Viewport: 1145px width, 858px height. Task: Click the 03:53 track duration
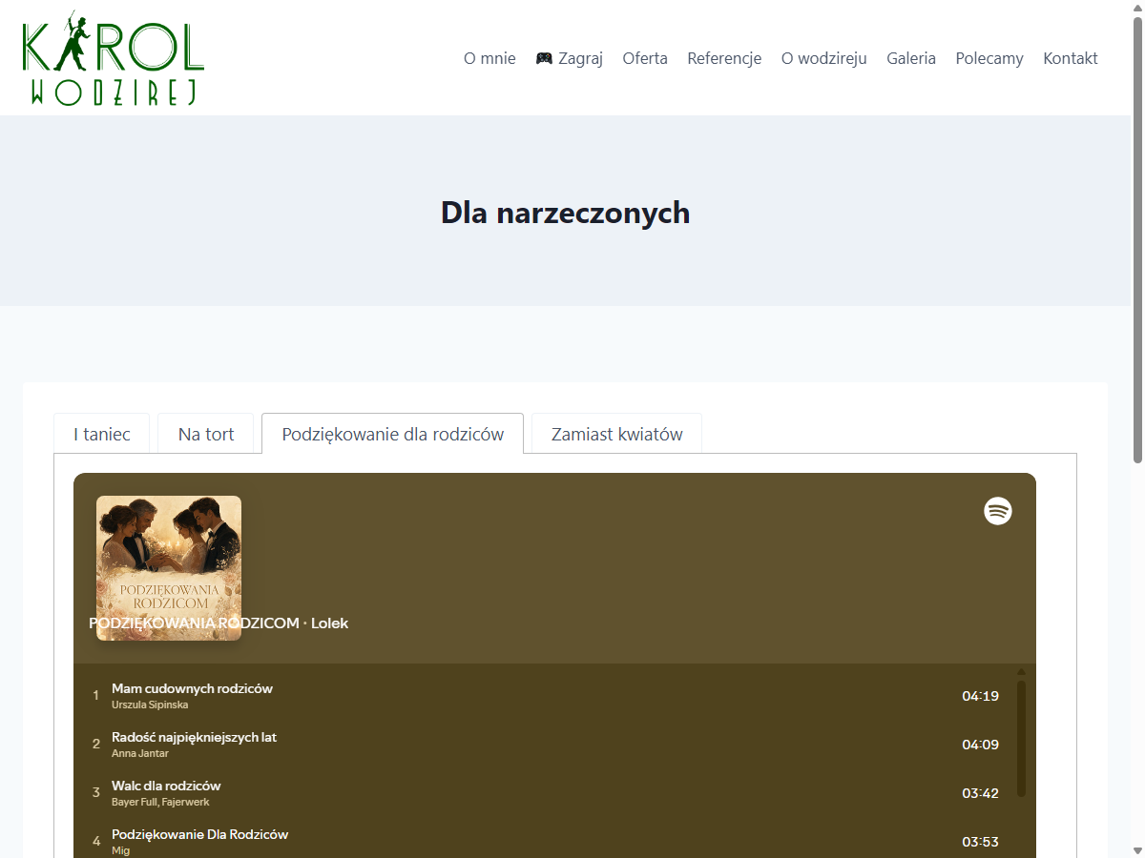[x=980, y=842]
